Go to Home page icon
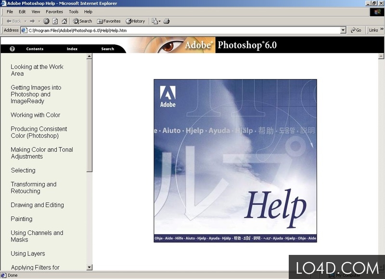The width and height of the screenshot is (385, 279). (x=64, y=21)
